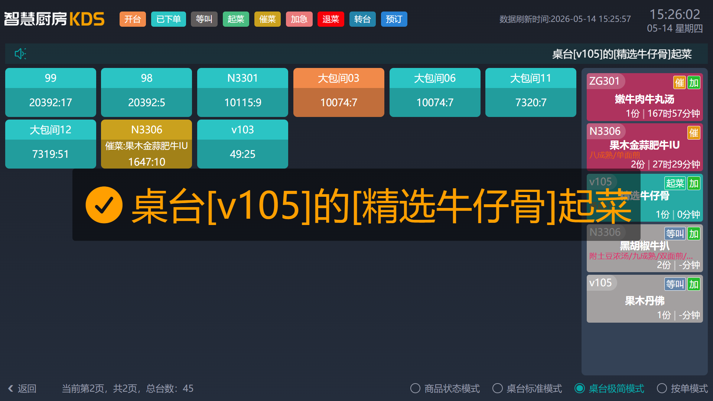The image size is (713, 401).
Task: Go back using the 返回 arrow
Action: [x=22, y=388]
